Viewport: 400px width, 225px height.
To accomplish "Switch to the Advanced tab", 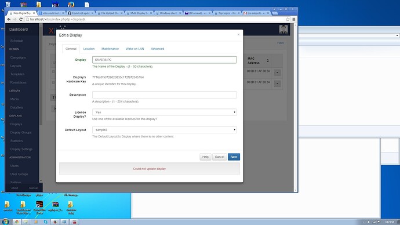I will tap(158, 49).
